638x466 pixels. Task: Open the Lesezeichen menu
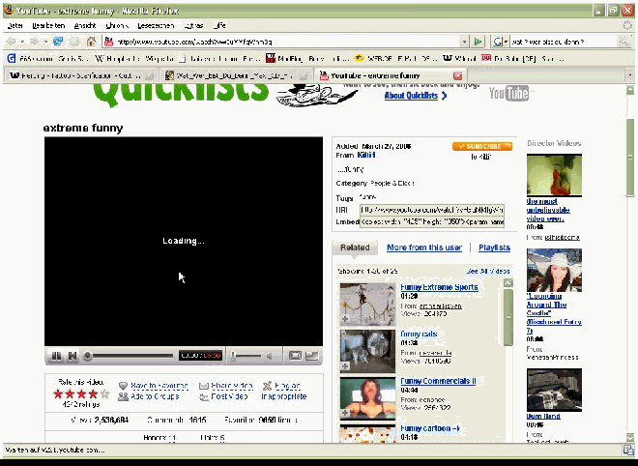(156, 25)
